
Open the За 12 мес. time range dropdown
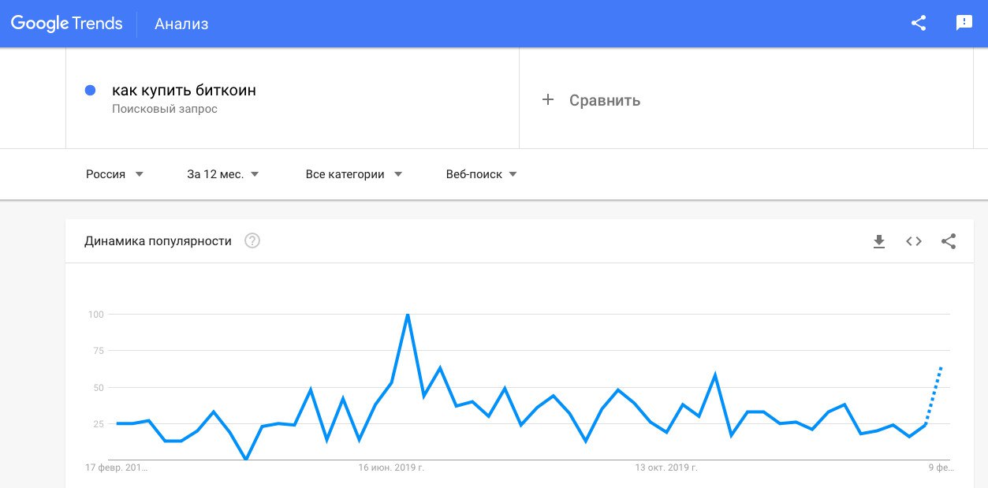point(223,174)
